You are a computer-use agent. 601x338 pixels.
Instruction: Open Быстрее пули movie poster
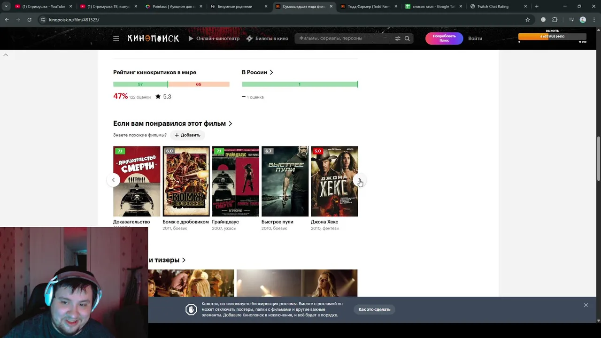[x=285, y=181]
